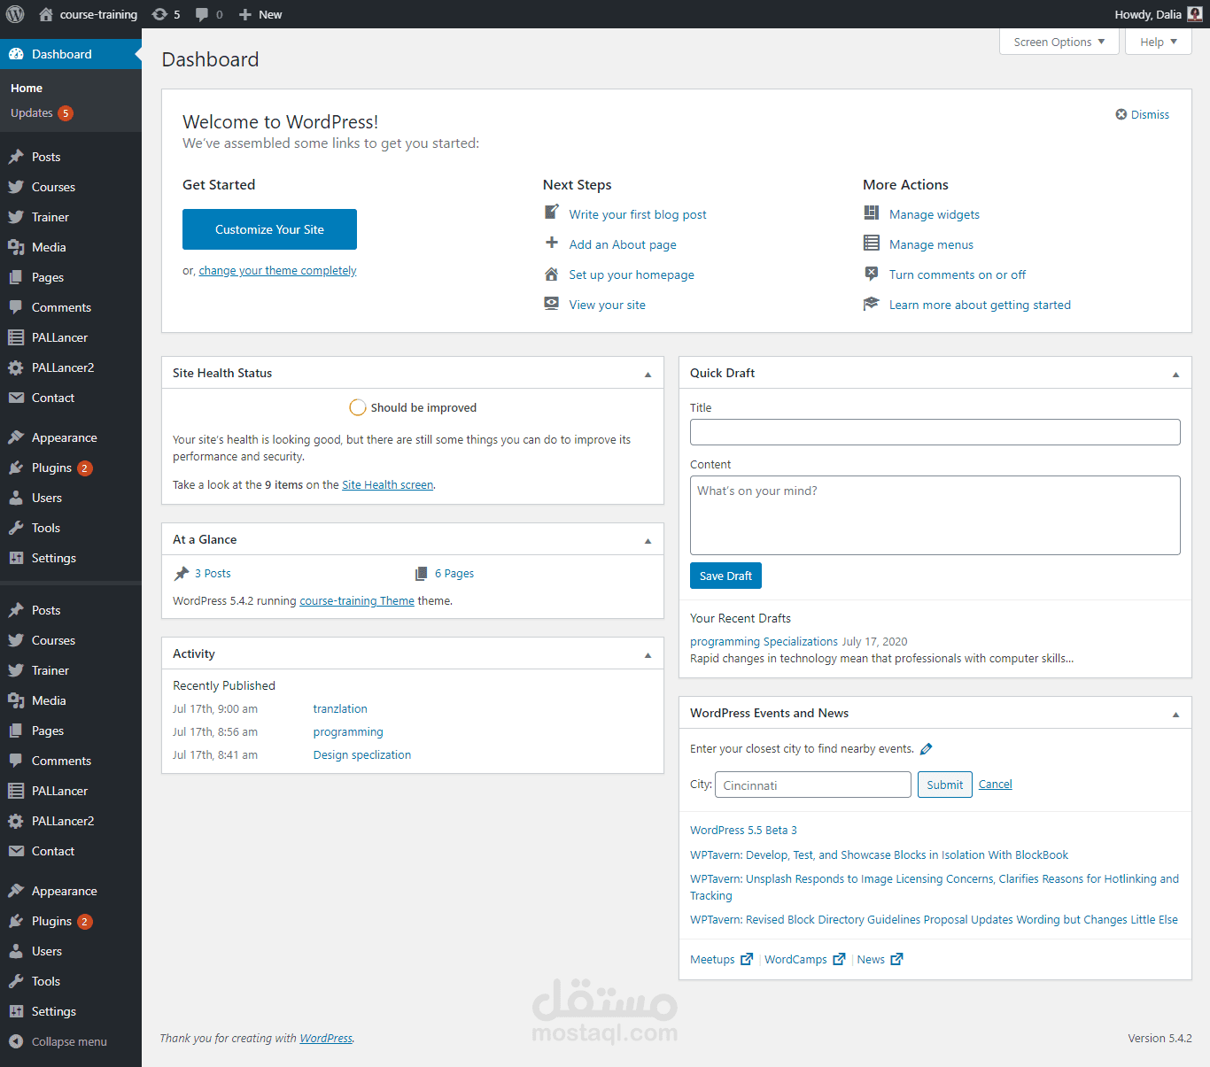Click the What's on your mind content box
1210x1067 pixels.
click(x=935, y=515)
